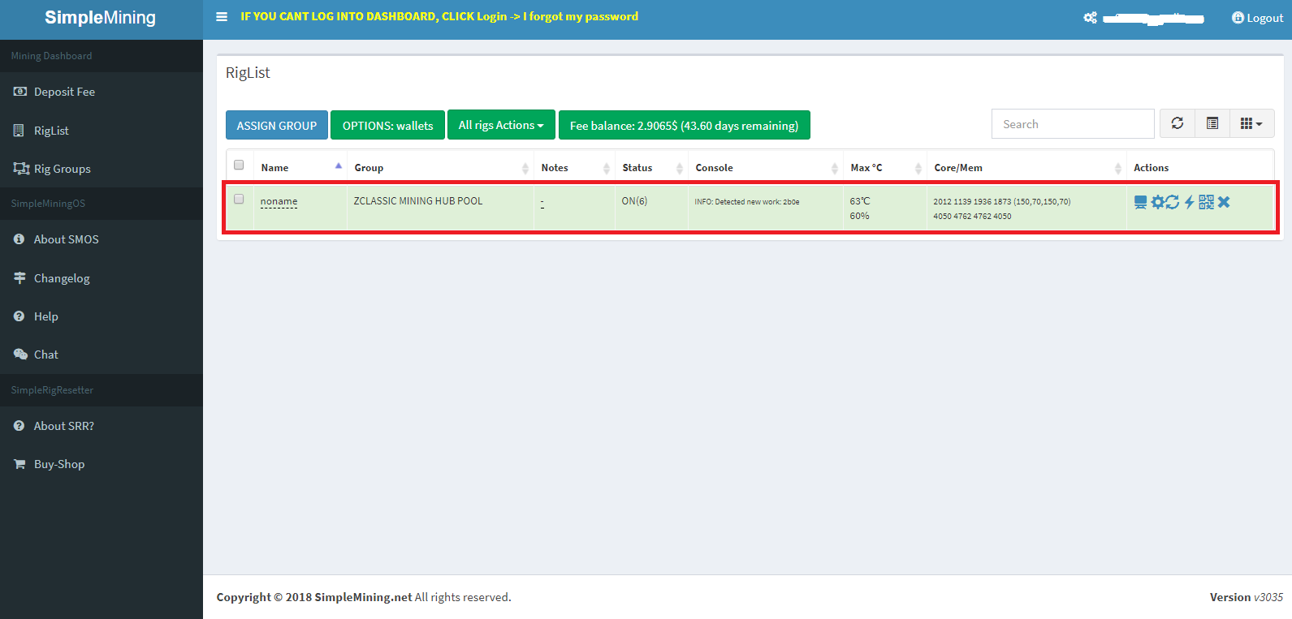Toggle the table card view icon

pyautogui.click(x=1212, y=123)
